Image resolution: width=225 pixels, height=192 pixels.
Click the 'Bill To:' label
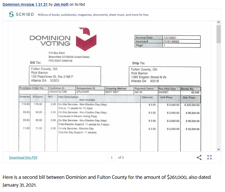coord(35,63)
